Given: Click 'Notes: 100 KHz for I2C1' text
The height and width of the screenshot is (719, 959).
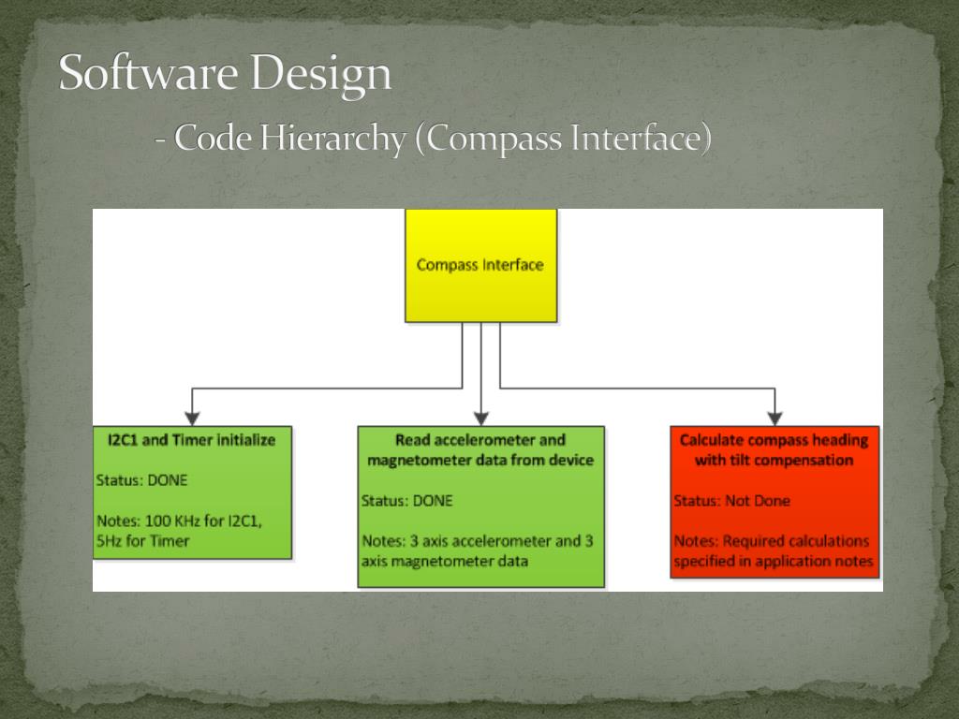Looking at the screenshot, I should point(179,521).
